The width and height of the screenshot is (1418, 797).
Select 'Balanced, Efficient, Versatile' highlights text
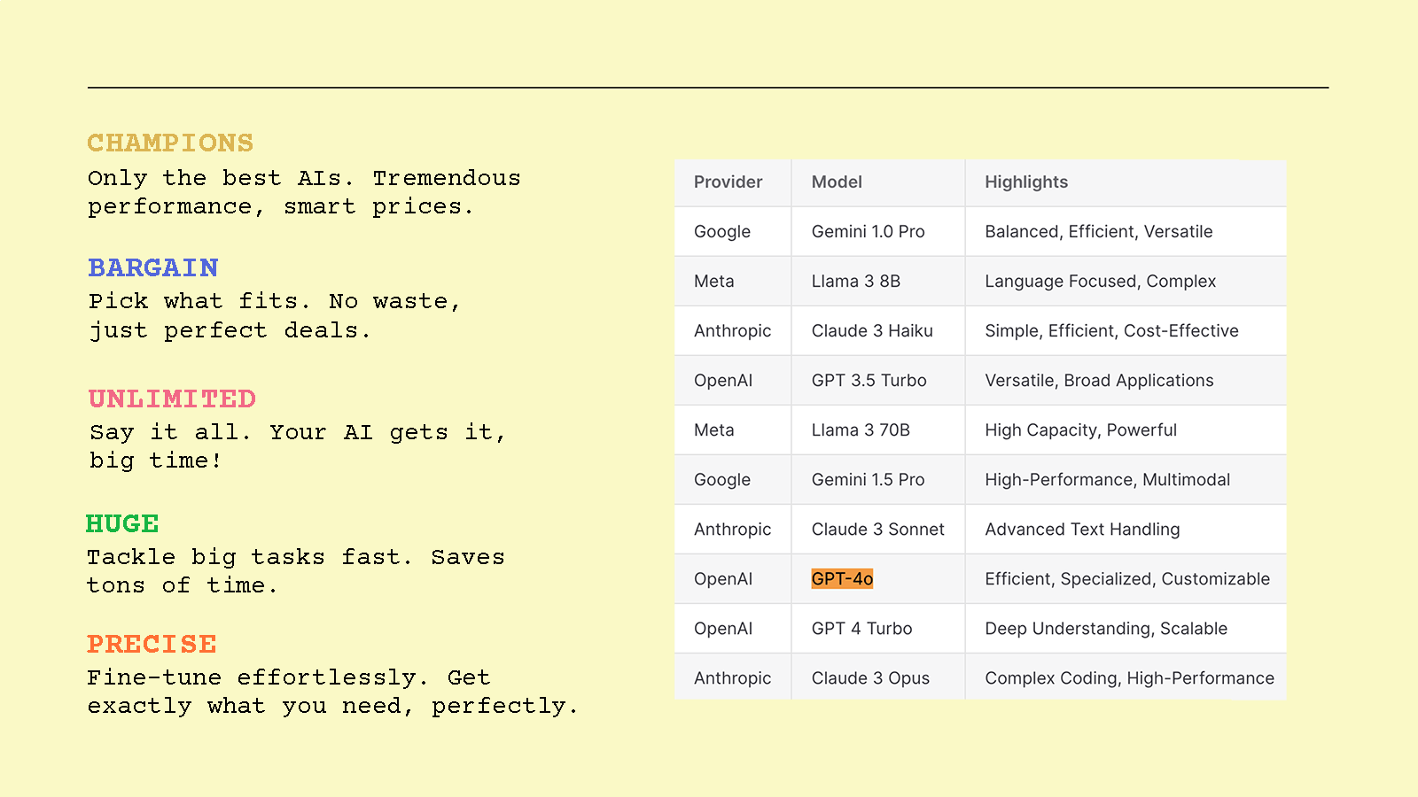(x=1099, y=231)
